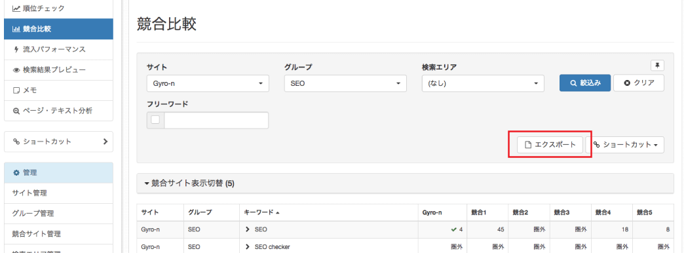Open グループ管理 link
This screenshot has height=253, width=686.
(58, 214)
